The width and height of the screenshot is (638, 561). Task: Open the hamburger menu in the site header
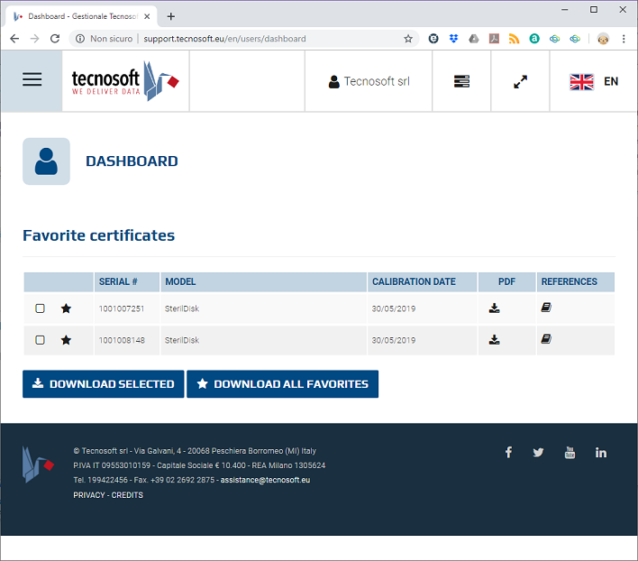click(32, 79)
